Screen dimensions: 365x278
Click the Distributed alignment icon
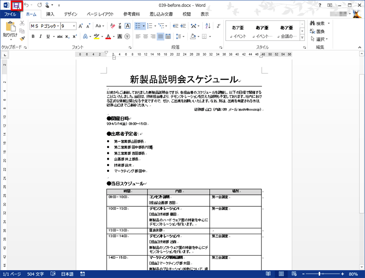[x=168, y=37]
